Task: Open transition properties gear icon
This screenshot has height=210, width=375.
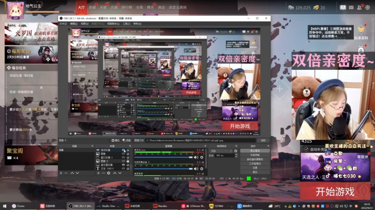Action: [236, 151]
